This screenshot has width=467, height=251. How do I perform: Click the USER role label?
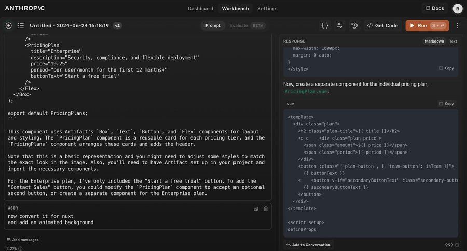click(x=12, y=208)
